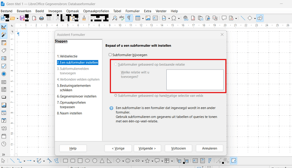This screenshot has width=292, height=168.
Task: Expand the lines and arrows dropdown in drawing toolbar
Action: pos(34,161)
